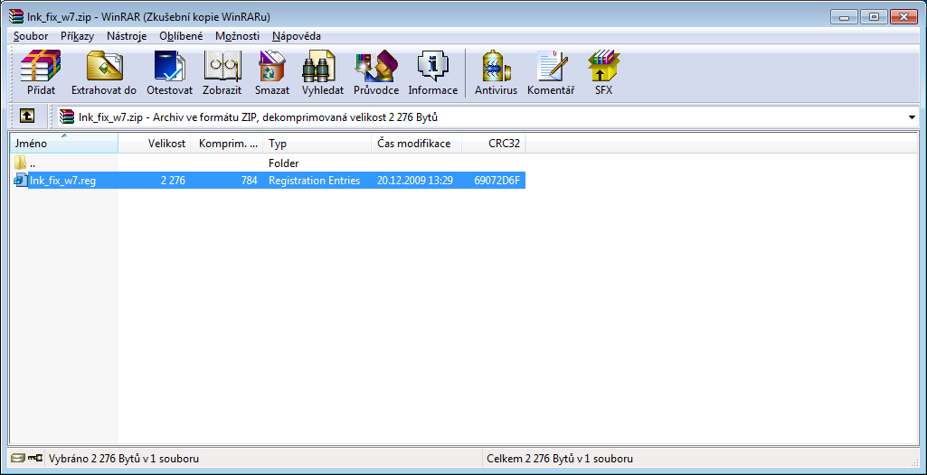This screenshot has height=475, width=927.
Task: Select the parent folder '..' icon
Action: pos(21,163)
